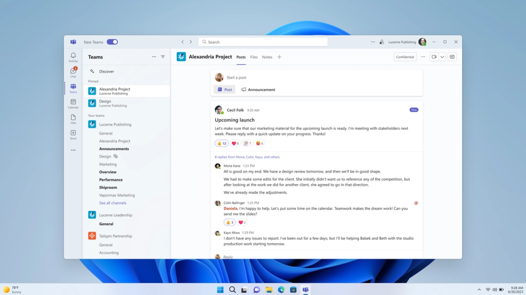Open the Lucerne Publishing profile picture
The image size is (526, 295).
(422, 42)
